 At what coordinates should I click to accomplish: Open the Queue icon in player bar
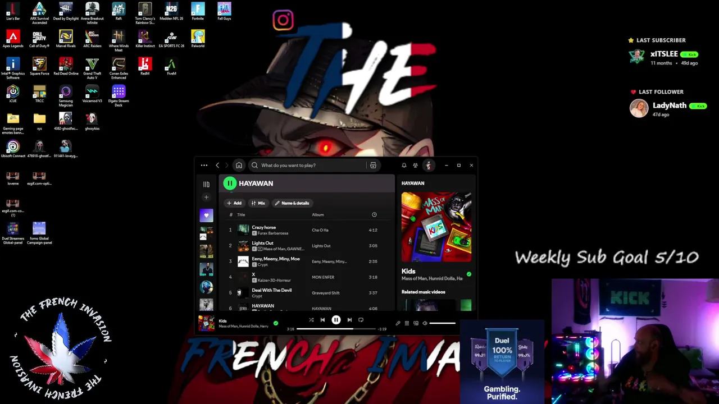(407, 323)
